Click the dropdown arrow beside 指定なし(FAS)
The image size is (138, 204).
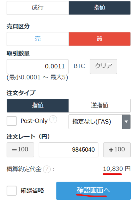coord(126,122)
